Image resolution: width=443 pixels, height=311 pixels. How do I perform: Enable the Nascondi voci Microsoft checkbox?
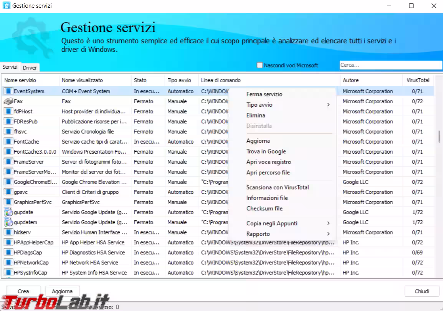click(260, 65)
